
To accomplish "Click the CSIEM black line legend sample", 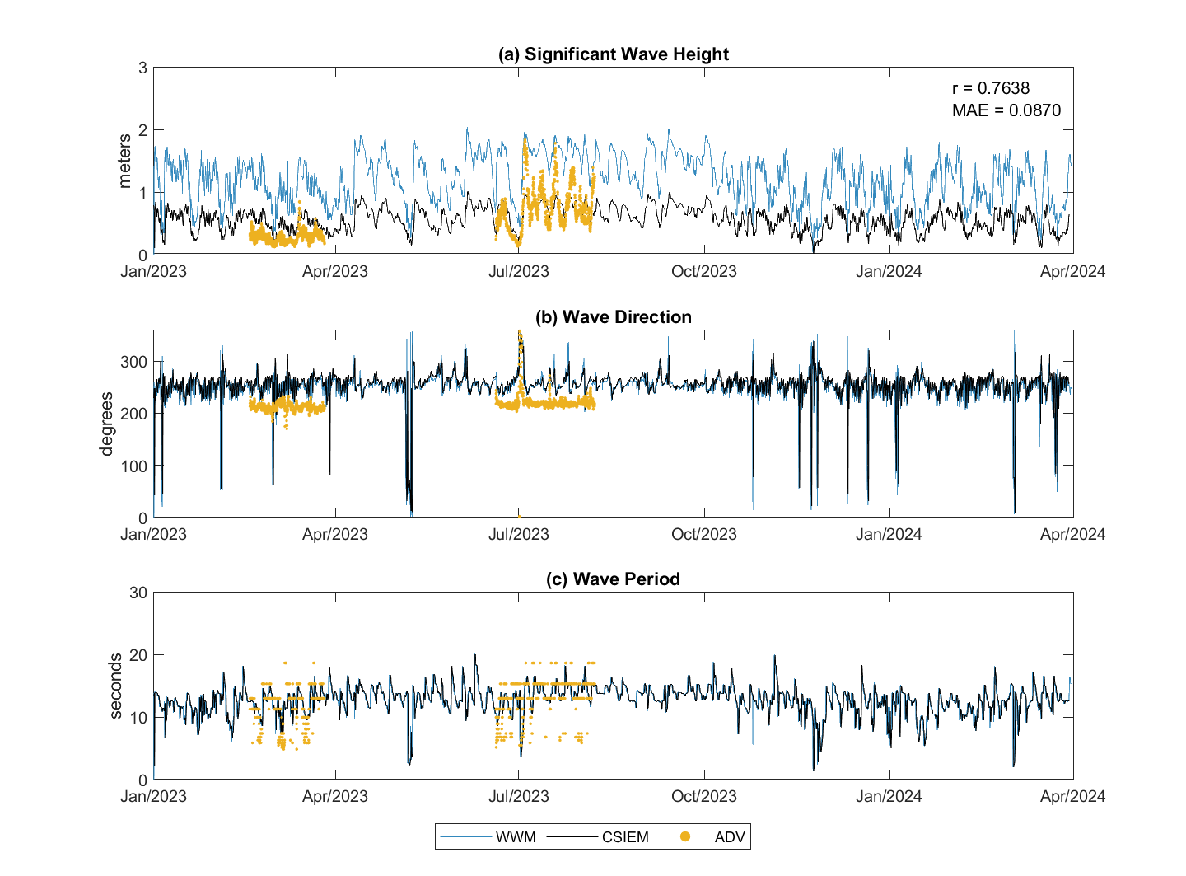I will point(572,837).
